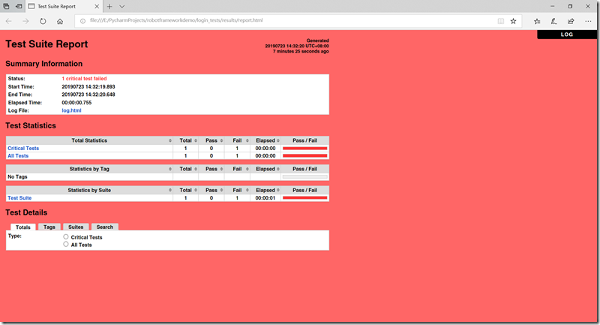Click elapsed time value 00:00:00.755

76,103
